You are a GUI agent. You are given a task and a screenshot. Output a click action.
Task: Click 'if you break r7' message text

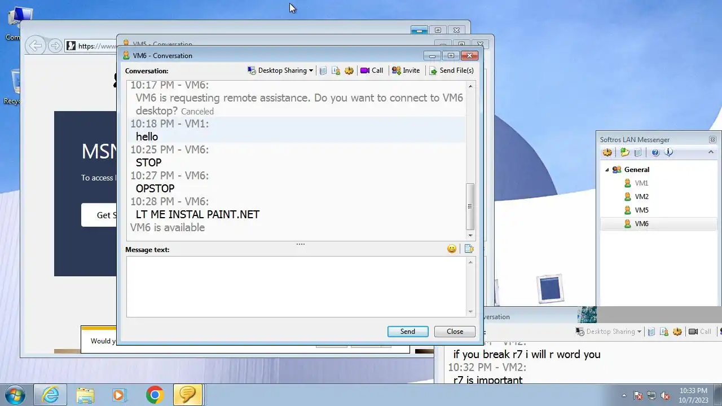[527, 354]
